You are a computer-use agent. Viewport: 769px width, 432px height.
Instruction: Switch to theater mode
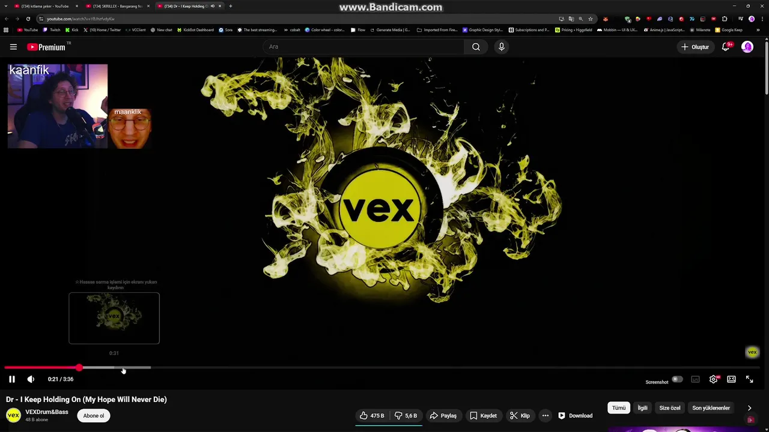click(x=731, y=379)
